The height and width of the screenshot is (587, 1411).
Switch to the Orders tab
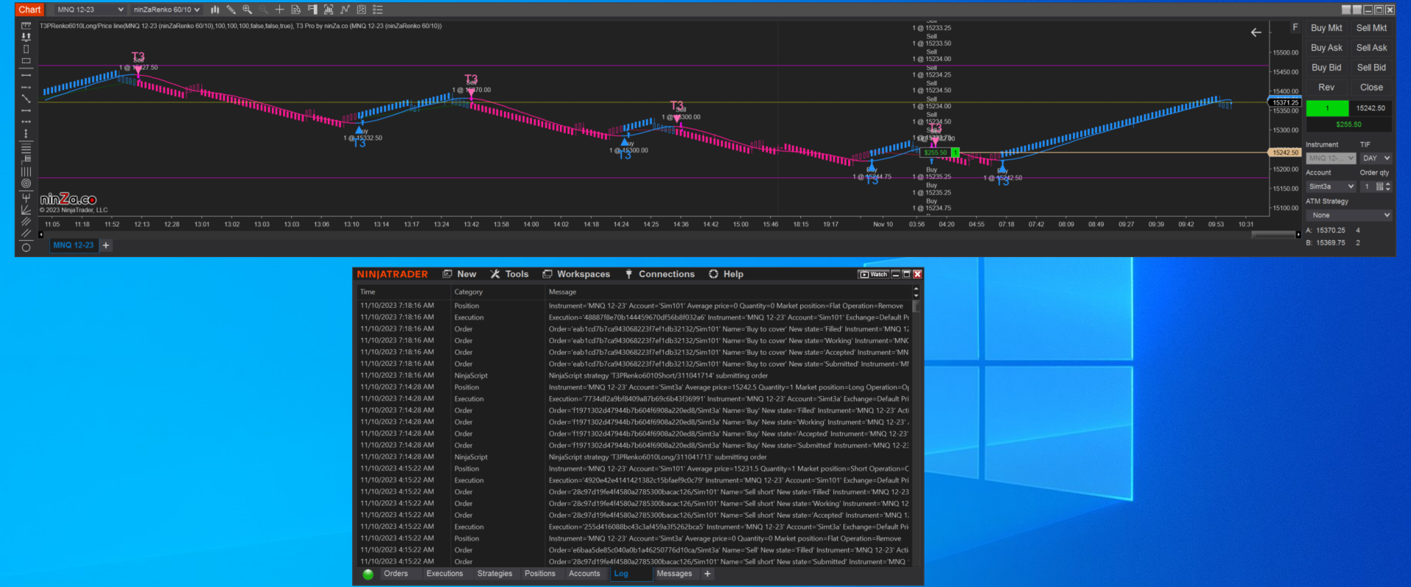(395, 574)
